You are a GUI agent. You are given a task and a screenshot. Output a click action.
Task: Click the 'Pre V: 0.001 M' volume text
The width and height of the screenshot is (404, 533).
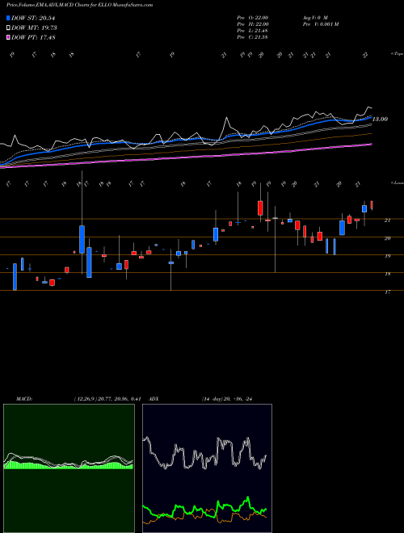(x=320, y=24)
